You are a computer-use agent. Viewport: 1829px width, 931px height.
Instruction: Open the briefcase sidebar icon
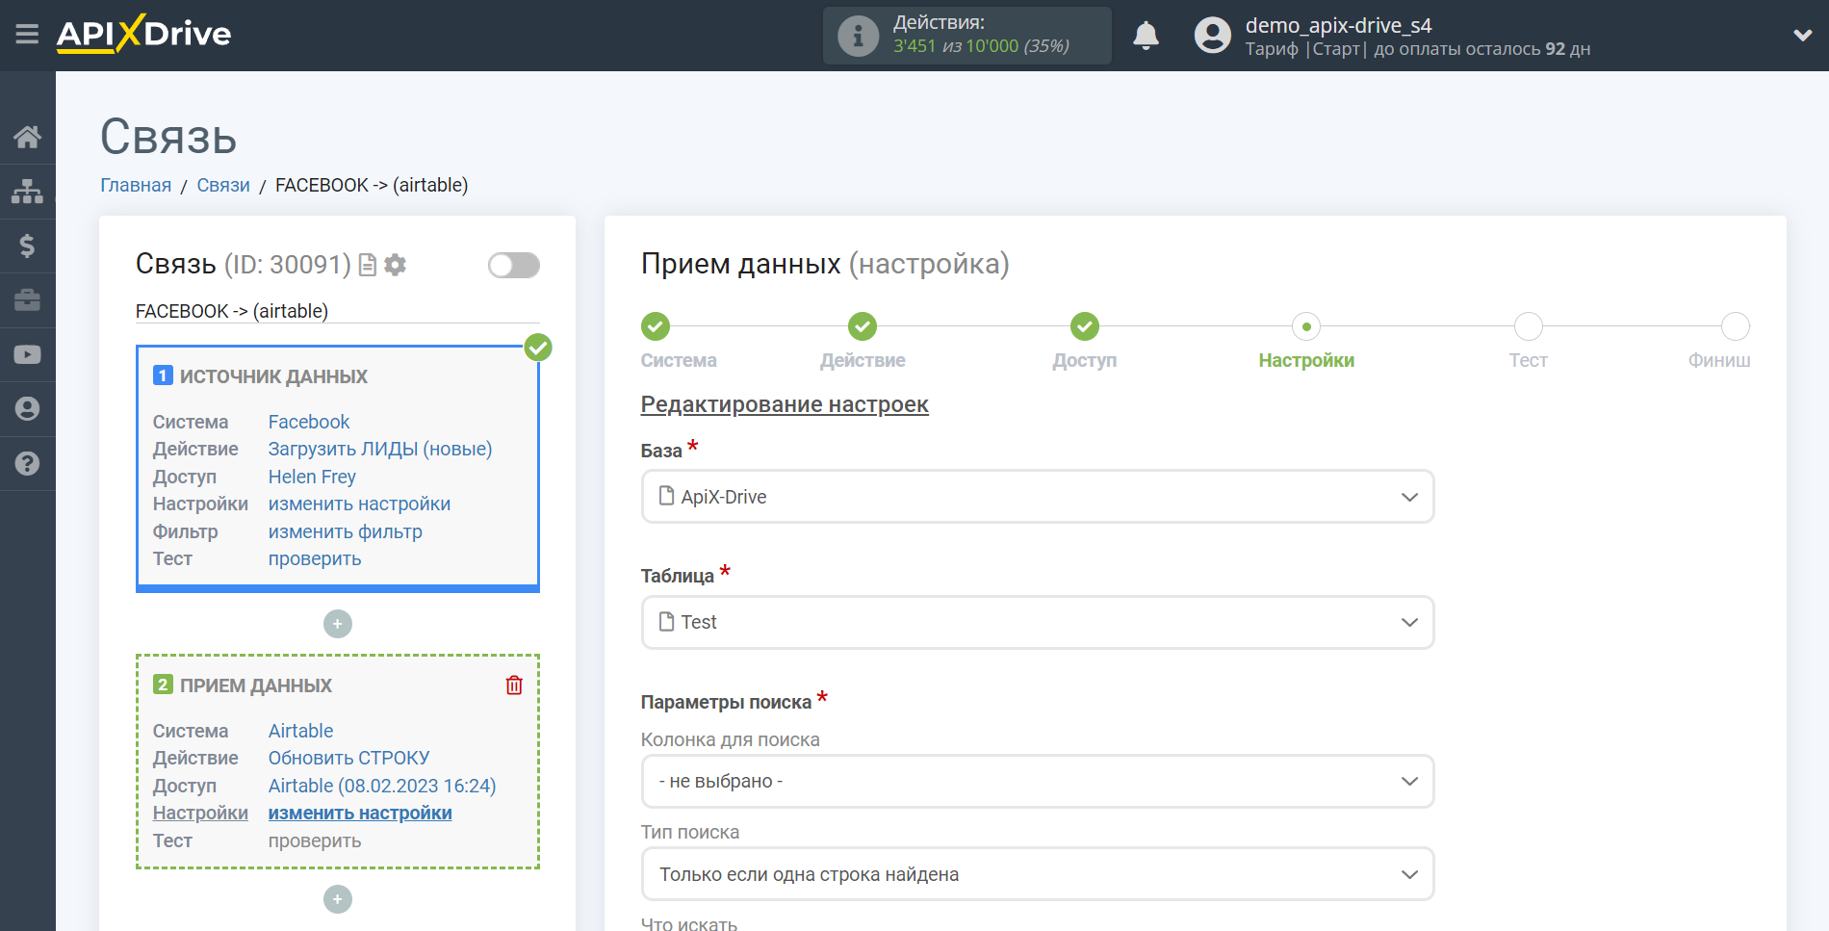[x=27, y=300]
